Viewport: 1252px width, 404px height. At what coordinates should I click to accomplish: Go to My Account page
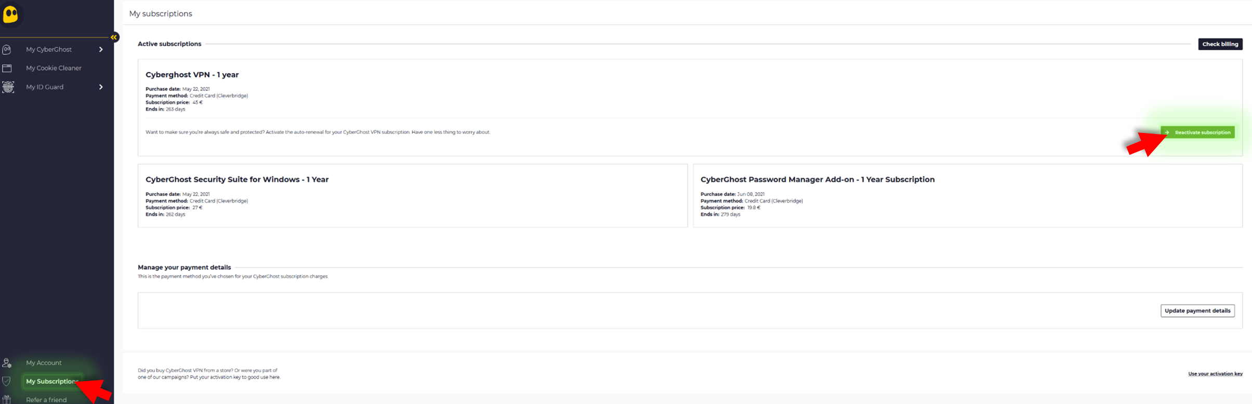pos(44,363)
